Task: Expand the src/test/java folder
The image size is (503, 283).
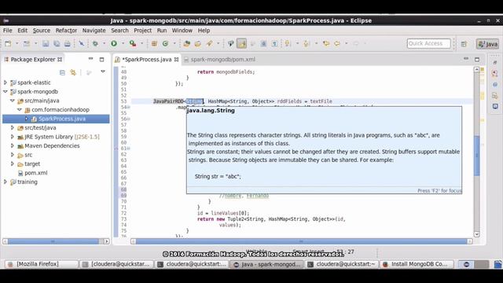Action: pyautogui.click(x=13, y=127)
